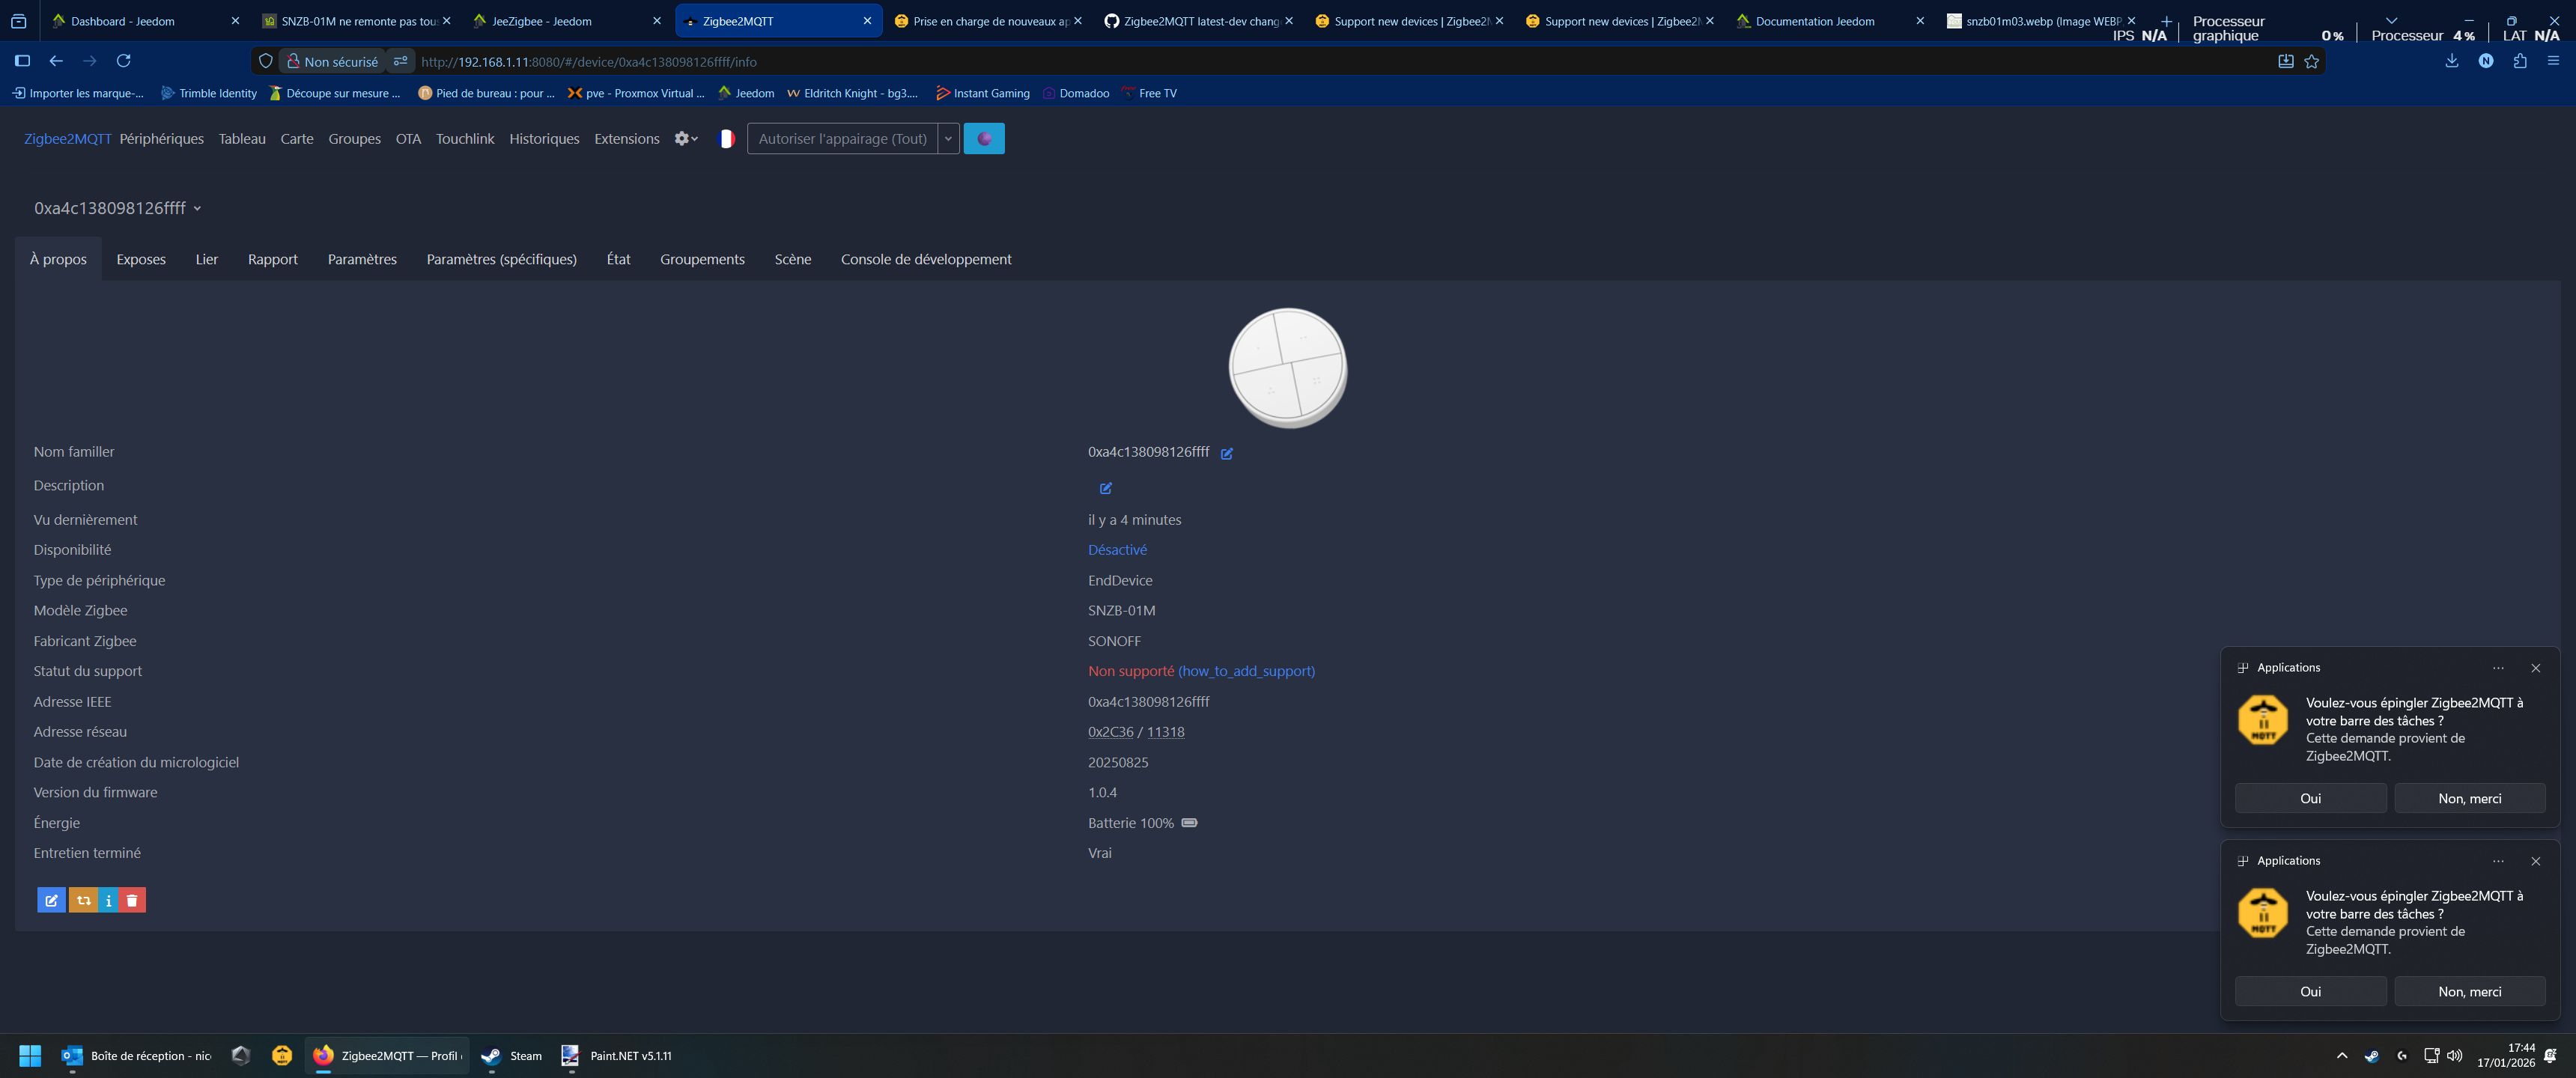The height and width of the screenshot is (1078, 2576).
Task: Click the purple theme toggle button
Action: coord(984,139)
